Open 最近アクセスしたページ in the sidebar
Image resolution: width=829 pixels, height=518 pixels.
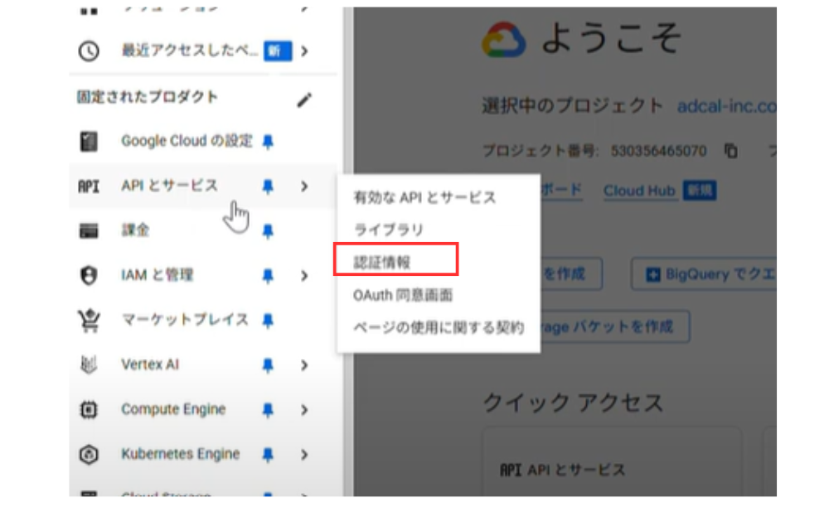[190, 51]
